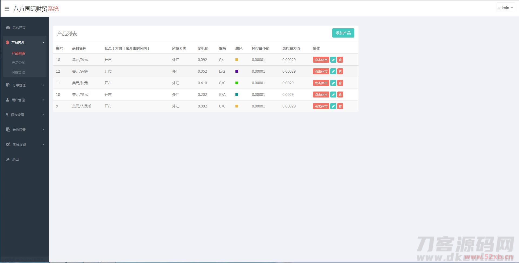The image size is (519, 263).
Task: Click delete trash icon for 美元/英镑 row
Action: (x=340, y=72)
